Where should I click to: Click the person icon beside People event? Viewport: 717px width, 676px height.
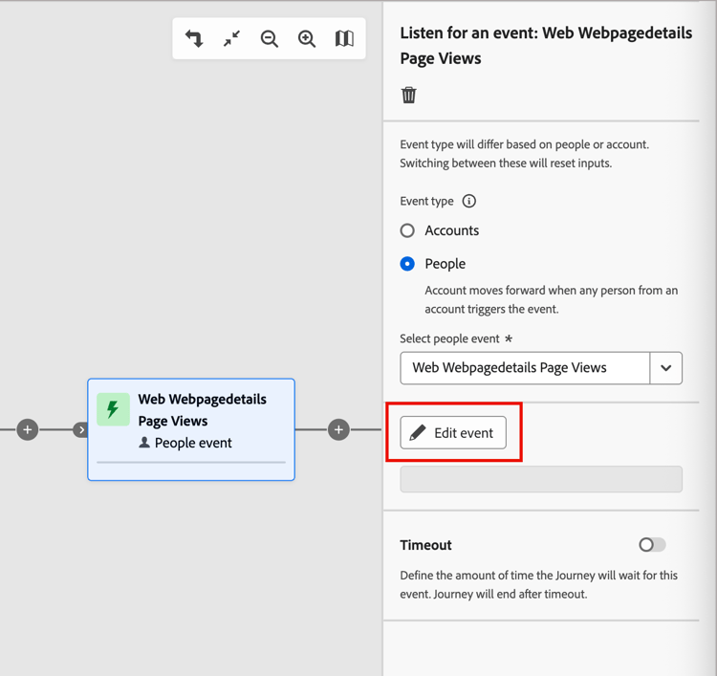coord(144,443)
